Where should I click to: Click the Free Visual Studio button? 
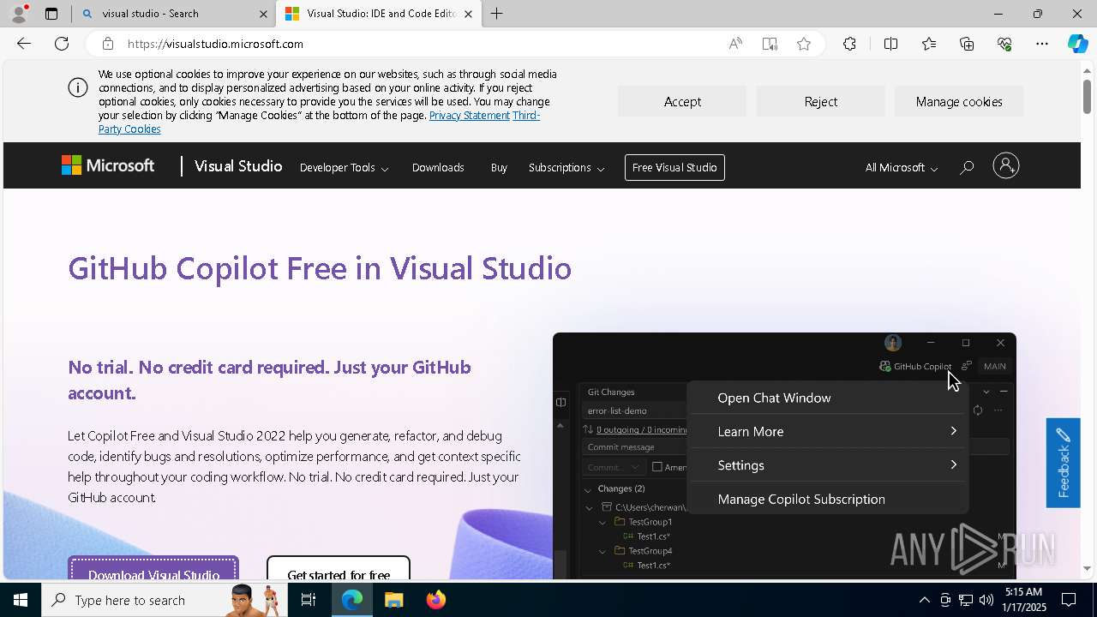tap(674, 167)
